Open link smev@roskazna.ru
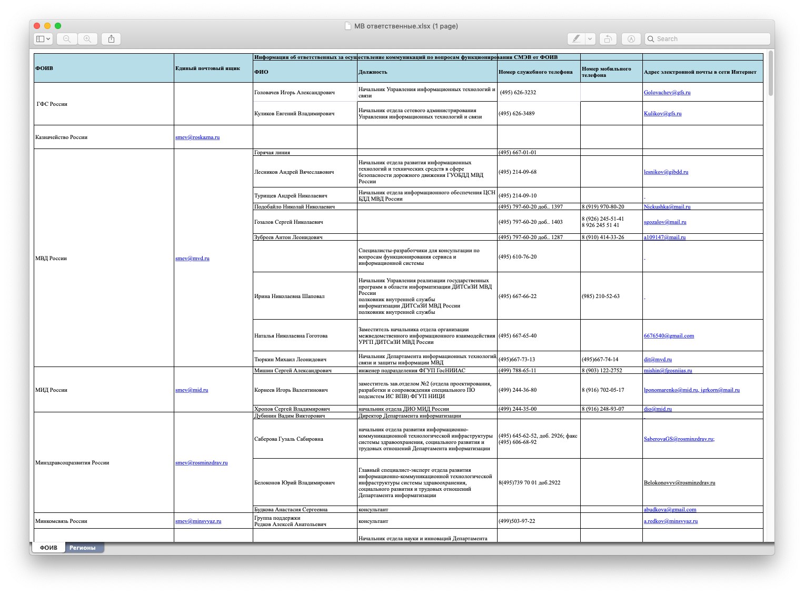Viewport: 804px width, 594px height. [197, 137]
